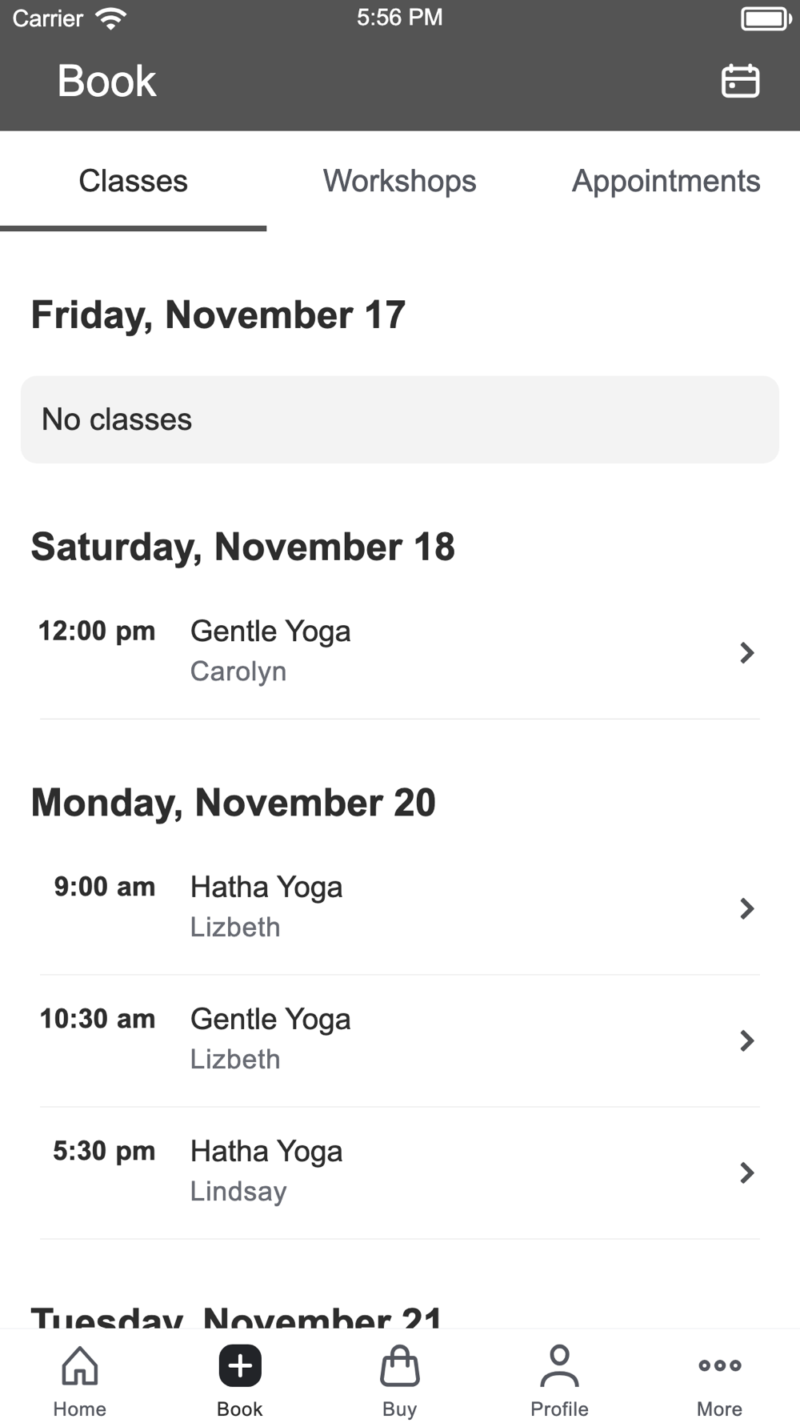Tap the No classes placeholder box
The height and width of the screenshot is (1423, 800).
pyautogui.click(x=400, y=419)
